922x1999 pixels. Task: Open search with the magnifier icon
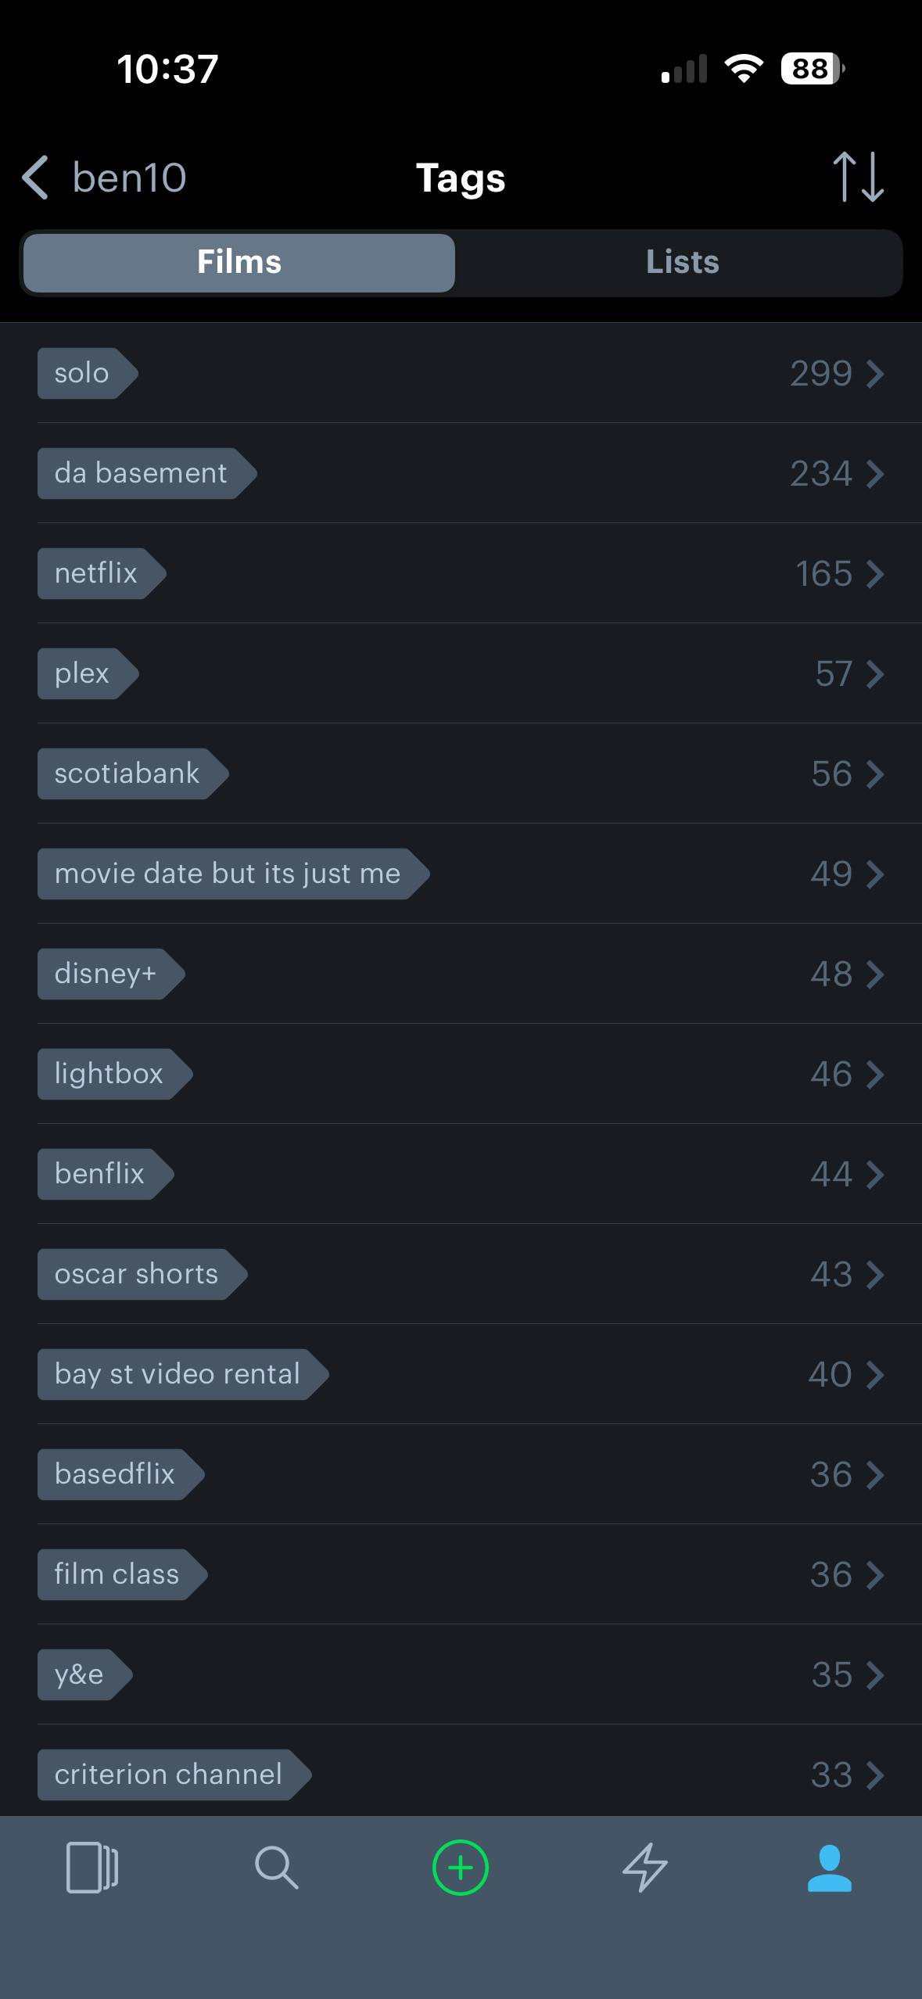(276, 1868)
